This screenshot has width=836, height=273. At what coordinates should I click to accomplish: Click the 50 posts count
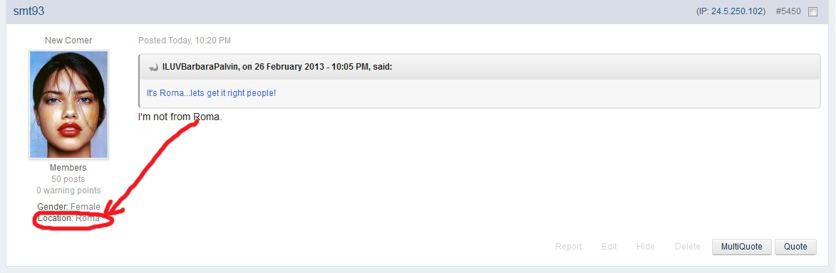click(x=68, y=179)
